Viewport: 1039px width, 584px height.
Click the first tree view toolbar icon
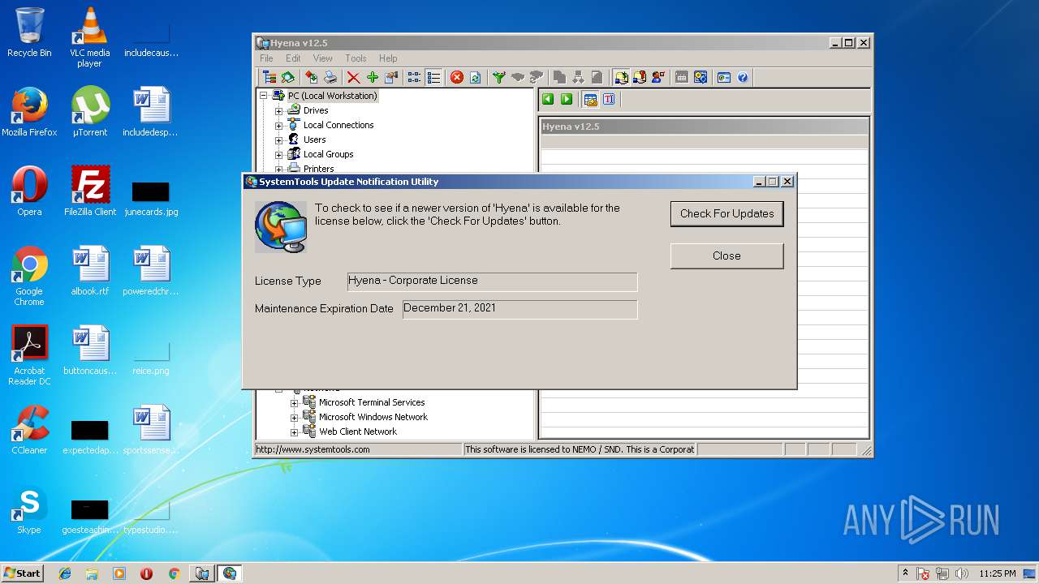coord(269,77)
